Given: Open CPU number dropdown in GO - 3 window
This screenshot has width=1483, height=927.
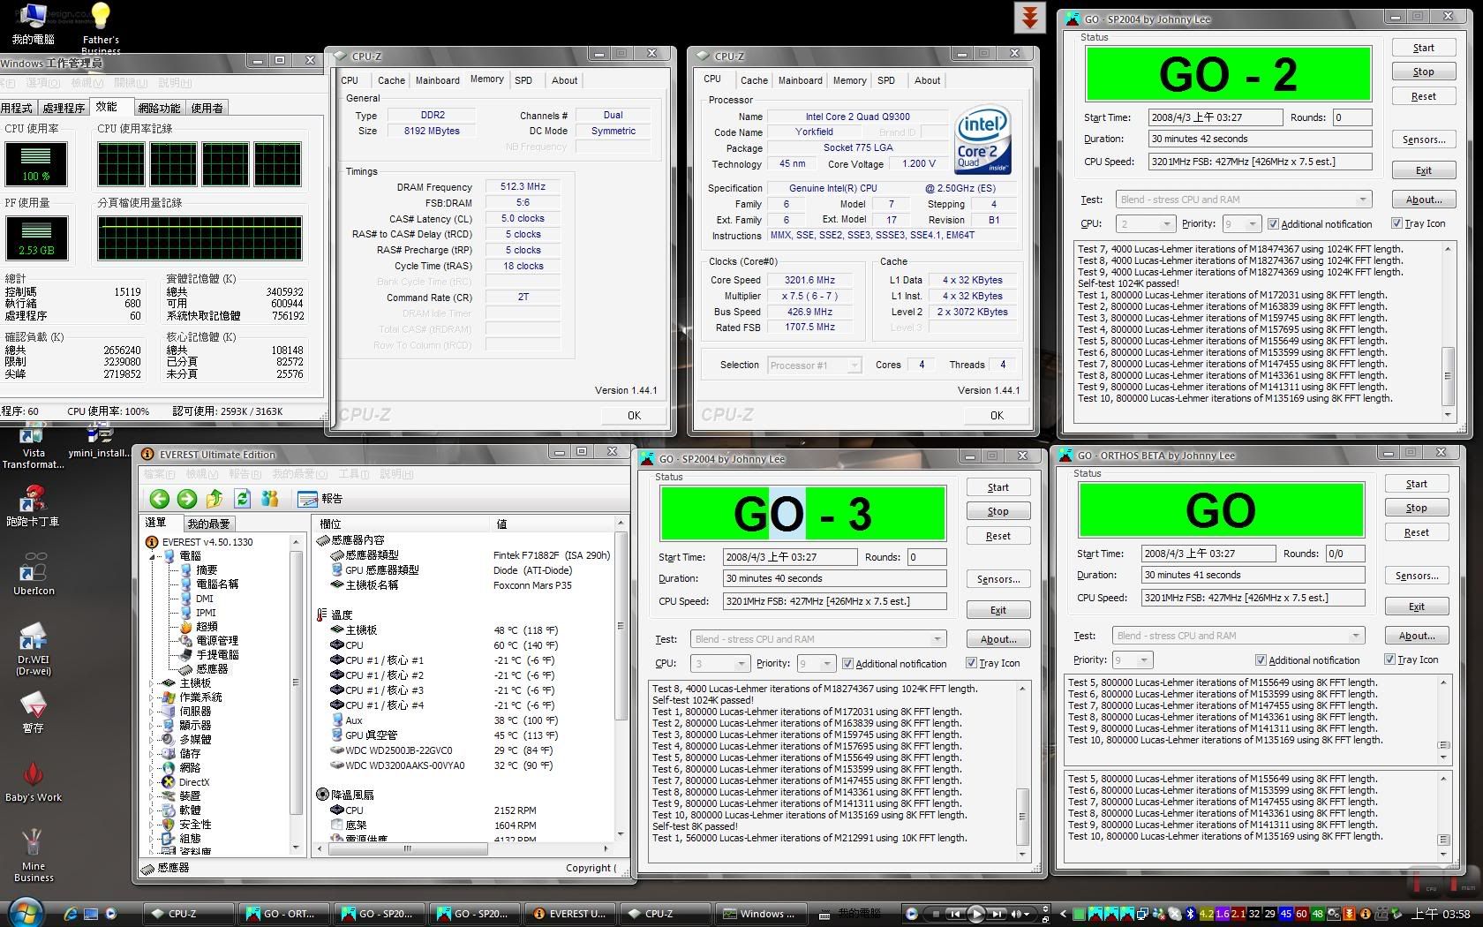Looking at the screenshot, I should pyautogui.click(x=719, y=663).
